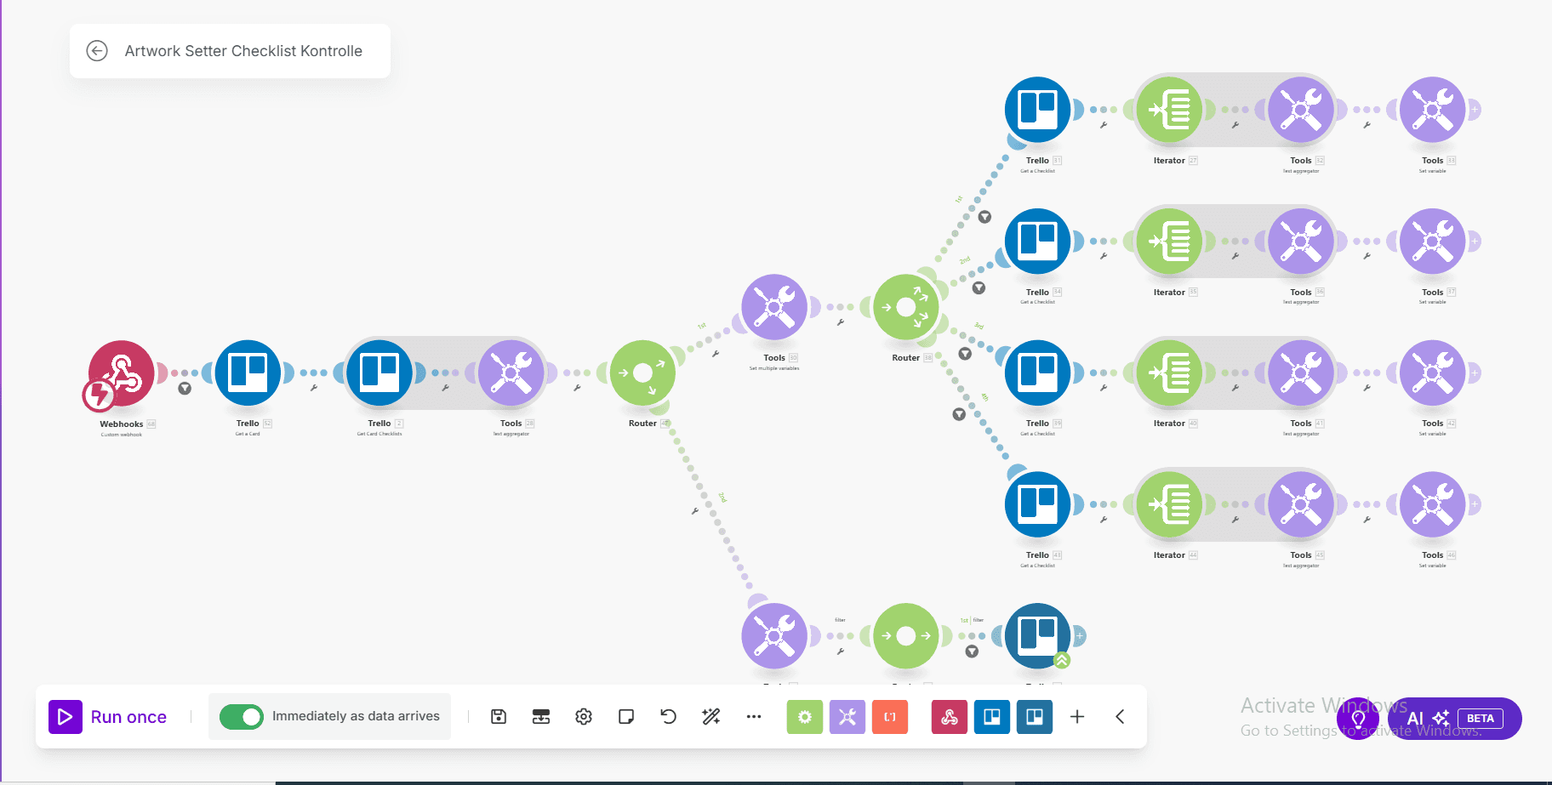Viewport: 1552px width, 785px height.
Task: Open Tools 46 Set variable module
Action: click(x=1433, y=504)
